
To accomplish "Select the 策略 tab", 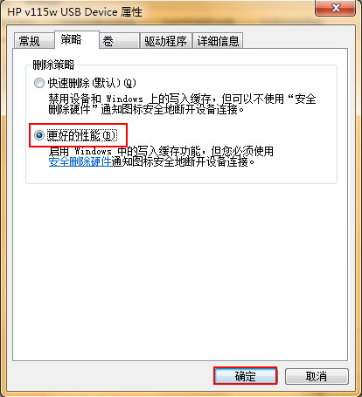I will 77,39.
